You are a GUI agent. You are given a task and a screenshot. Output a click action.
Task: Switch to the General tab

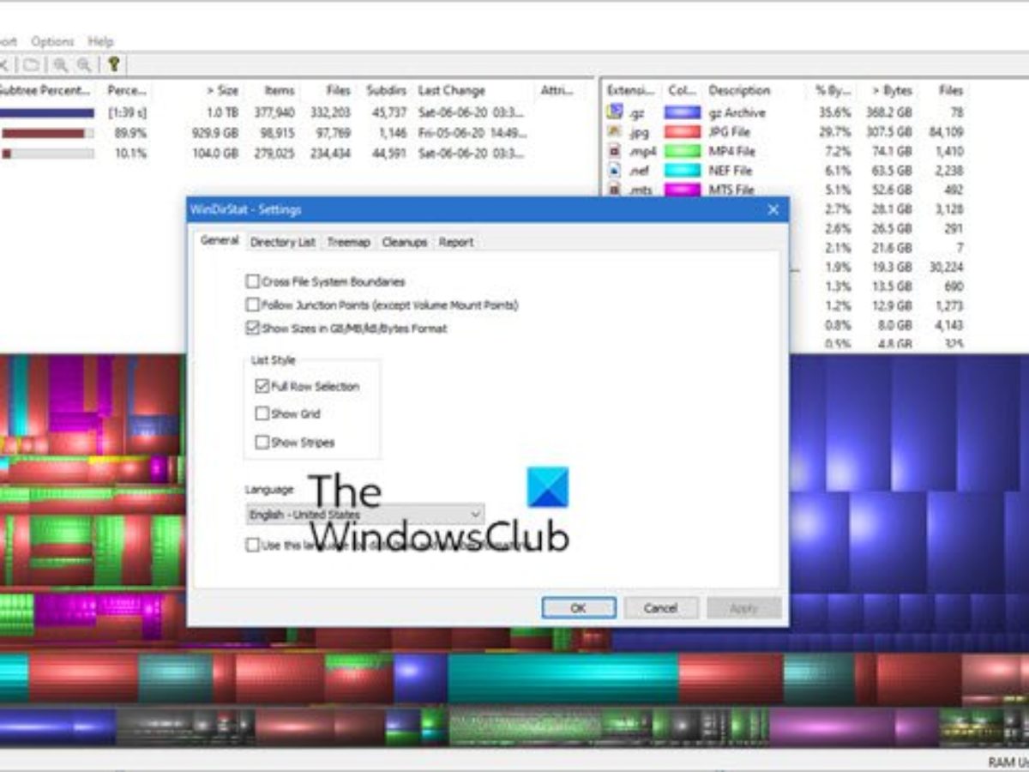click(x=220, y=241)
